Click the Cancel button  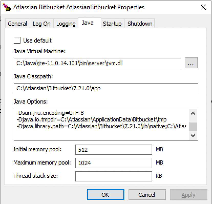(147, 195)
